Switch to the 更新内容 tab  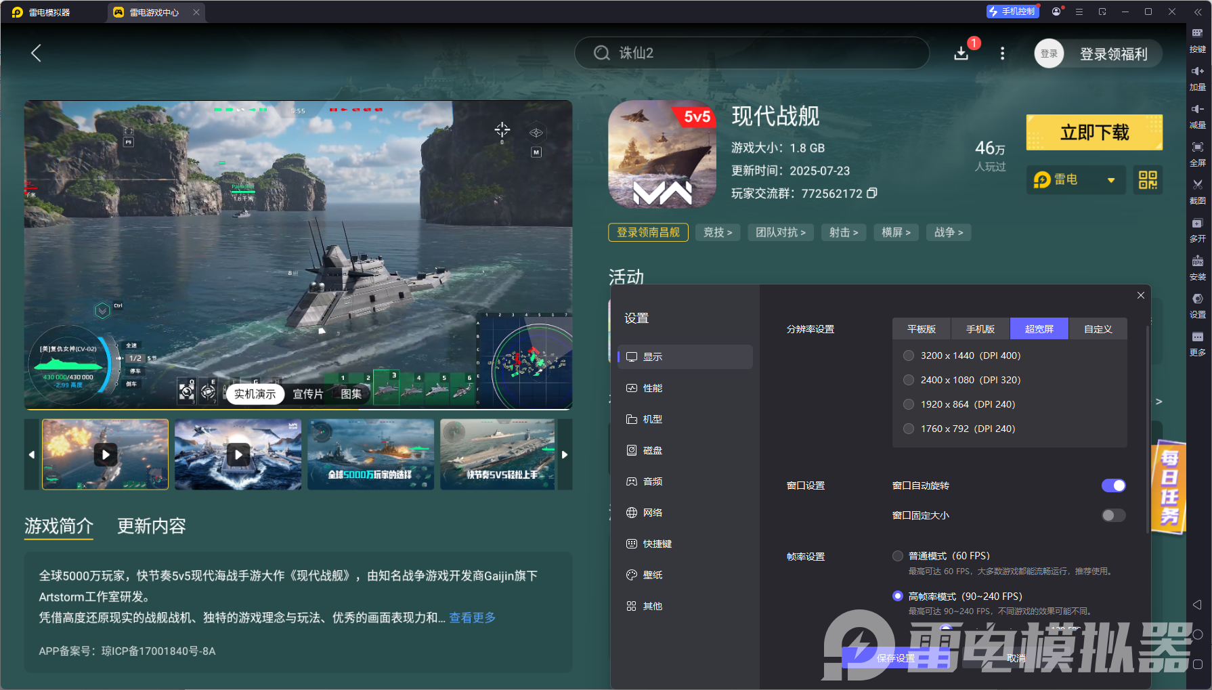tap(152, 526)
